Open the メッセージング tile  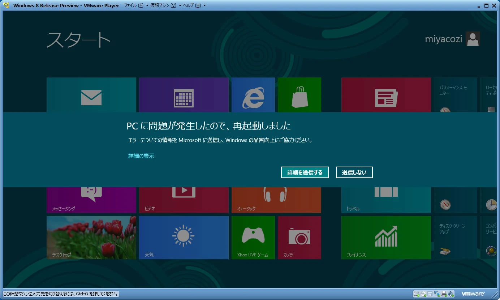point(91,200)
